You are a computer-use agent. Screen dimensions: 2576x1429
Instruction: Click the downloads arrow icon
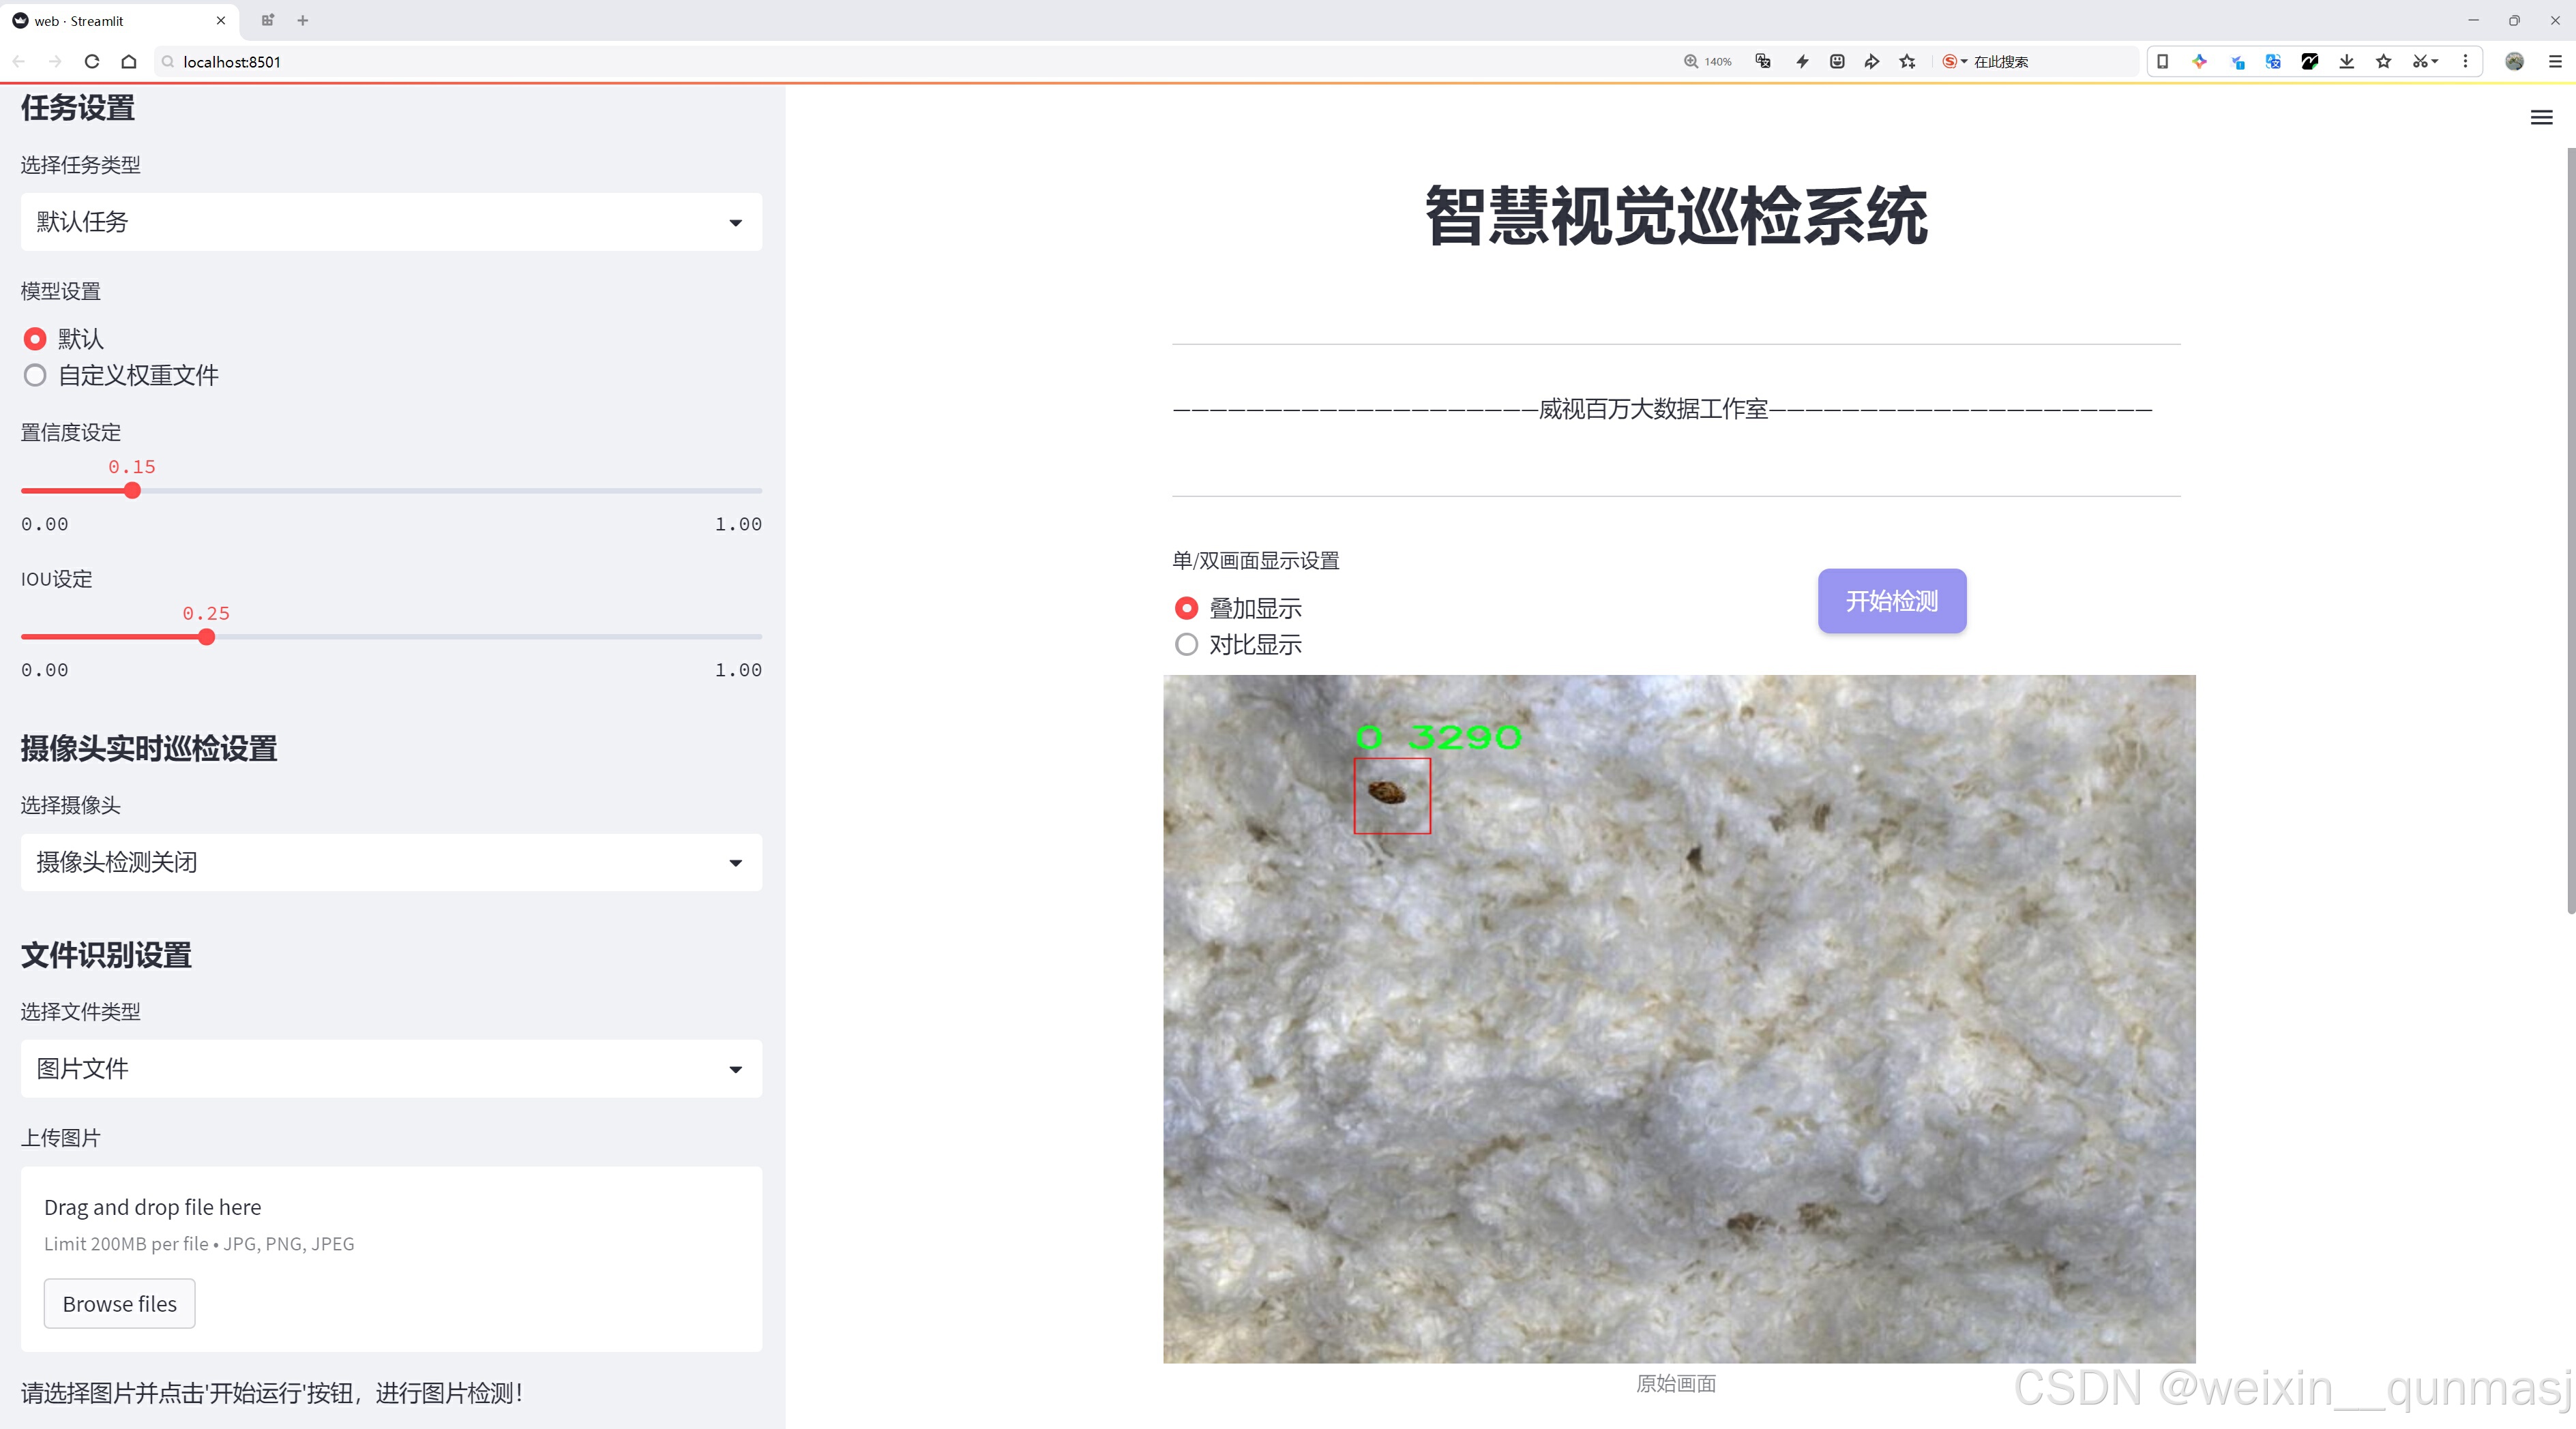[x=2346, y=62]
